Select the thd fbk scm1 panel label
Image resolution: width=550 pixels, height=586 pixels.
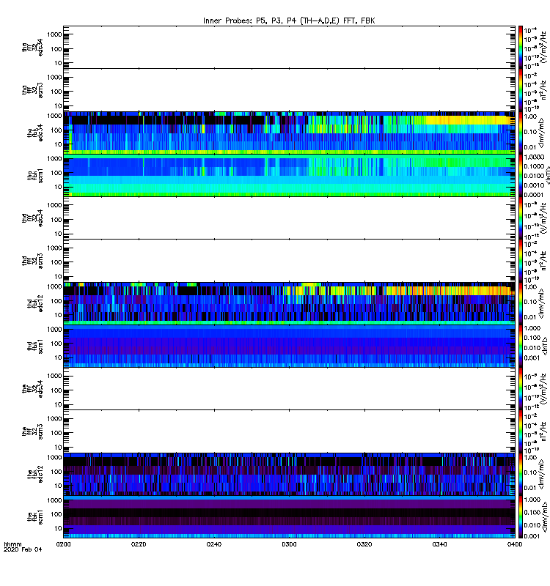(x=35, y=346)
